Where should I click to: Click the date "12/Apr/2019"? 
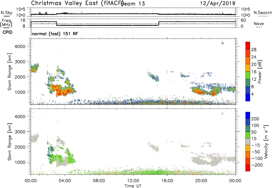coord(218,3)
